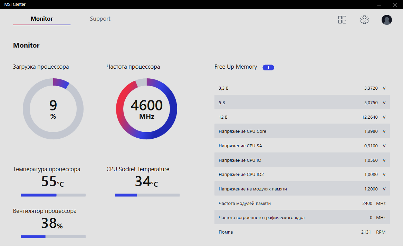Screen dimensions: 403x246
Task: Close the MSI Center window
Action: tap(395, 4)
